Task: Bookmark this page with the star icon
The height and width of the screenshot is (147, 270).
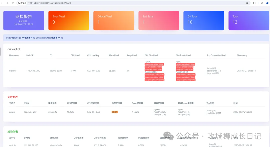Action: coord(247,3)
